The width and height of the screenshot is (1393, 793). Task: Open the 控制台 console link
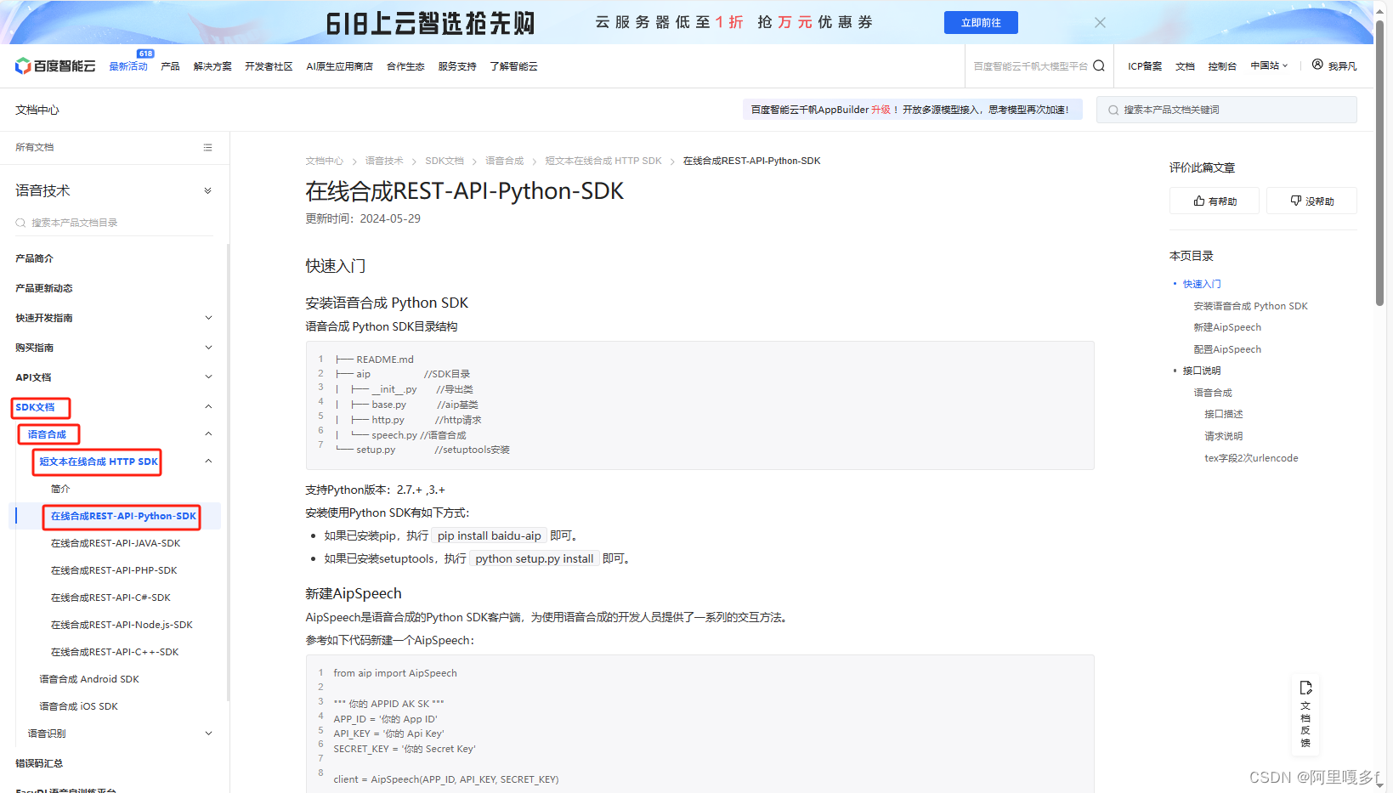1222,66
